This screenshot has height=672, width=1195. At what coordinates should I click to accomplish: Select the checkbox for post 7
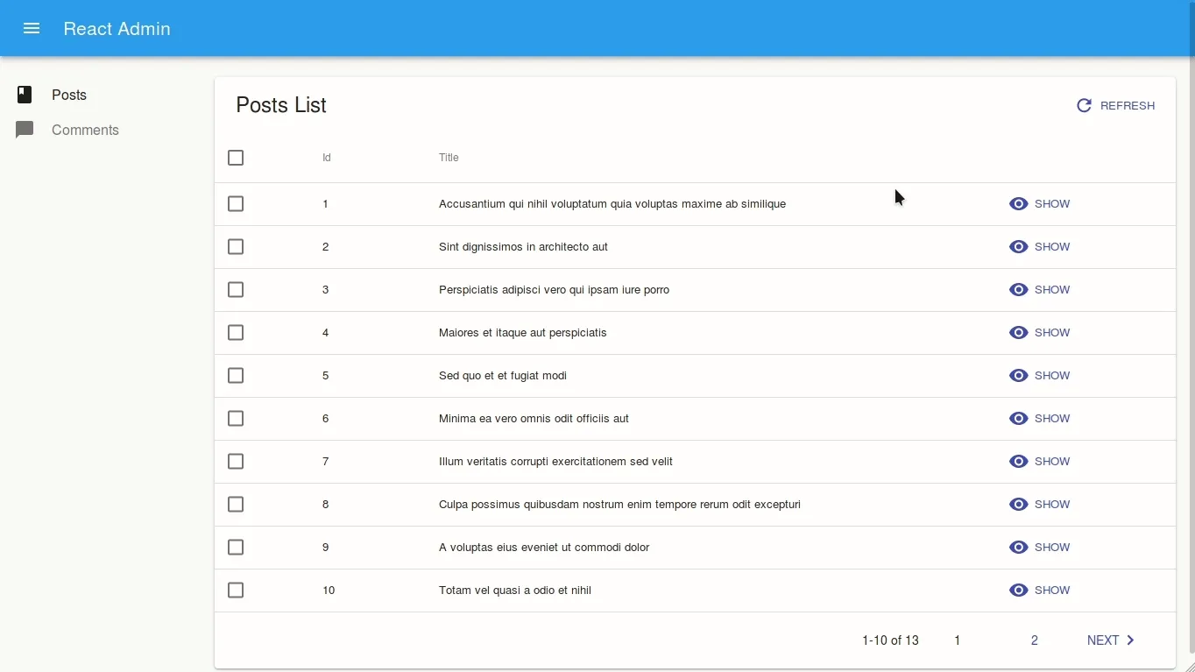pos(236,462)
